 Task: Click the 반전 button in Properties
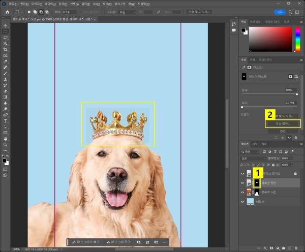(x=283, y=131)
